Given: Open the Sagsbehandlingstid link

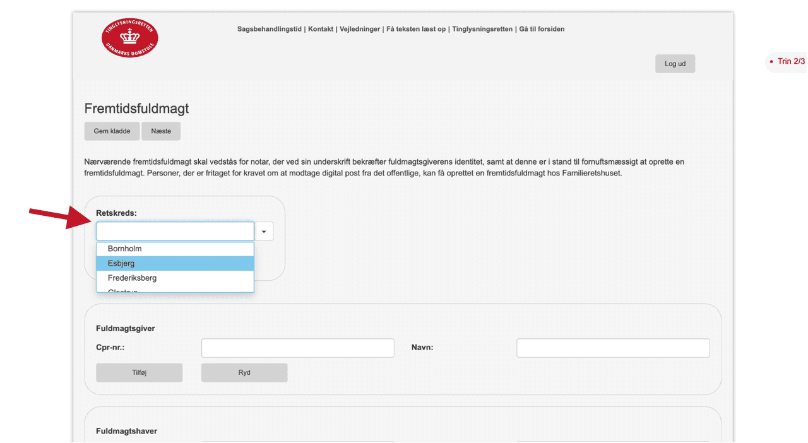Looking at the screenshot, I should (270, 29).
